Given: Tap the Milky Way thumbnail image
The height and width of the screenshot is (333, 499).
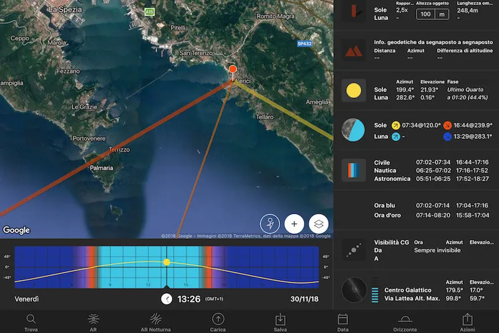Looking at the screenshot, I should pos(354,290).
